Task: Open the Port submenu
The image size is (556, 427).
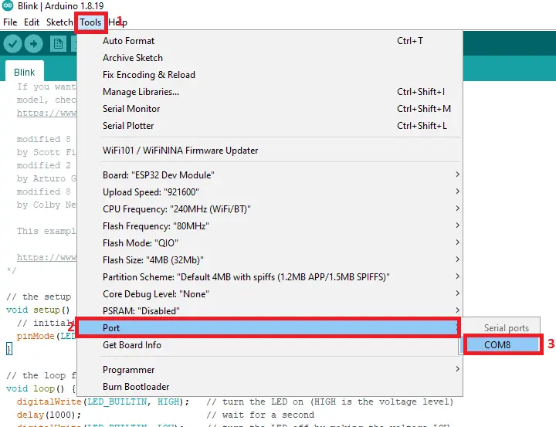Action: [x=269, y=327]
